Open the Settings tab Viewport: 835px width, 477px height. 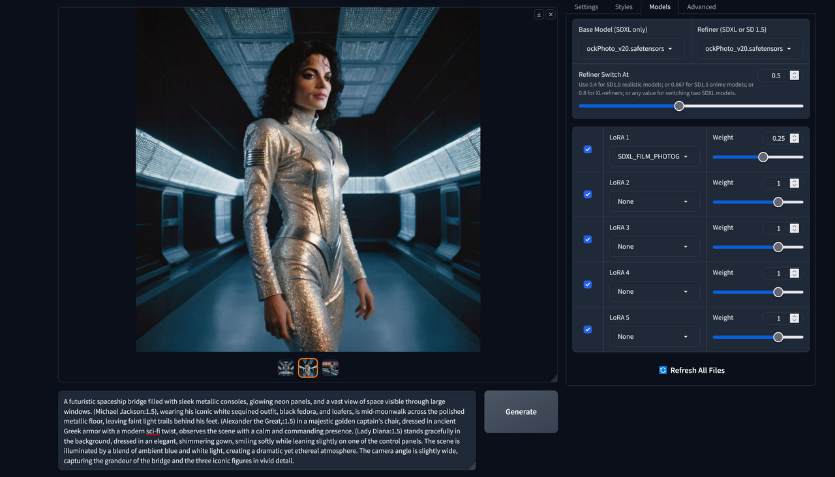(x=586, y=7)
